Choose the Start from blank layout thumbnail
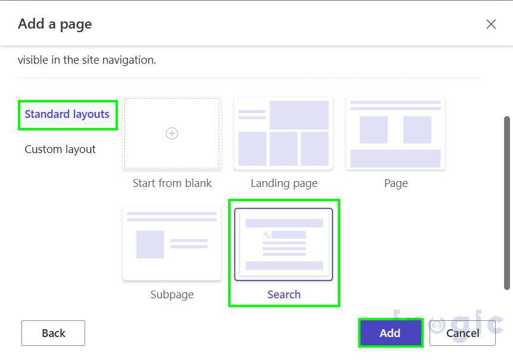 (x=172, y=133)
